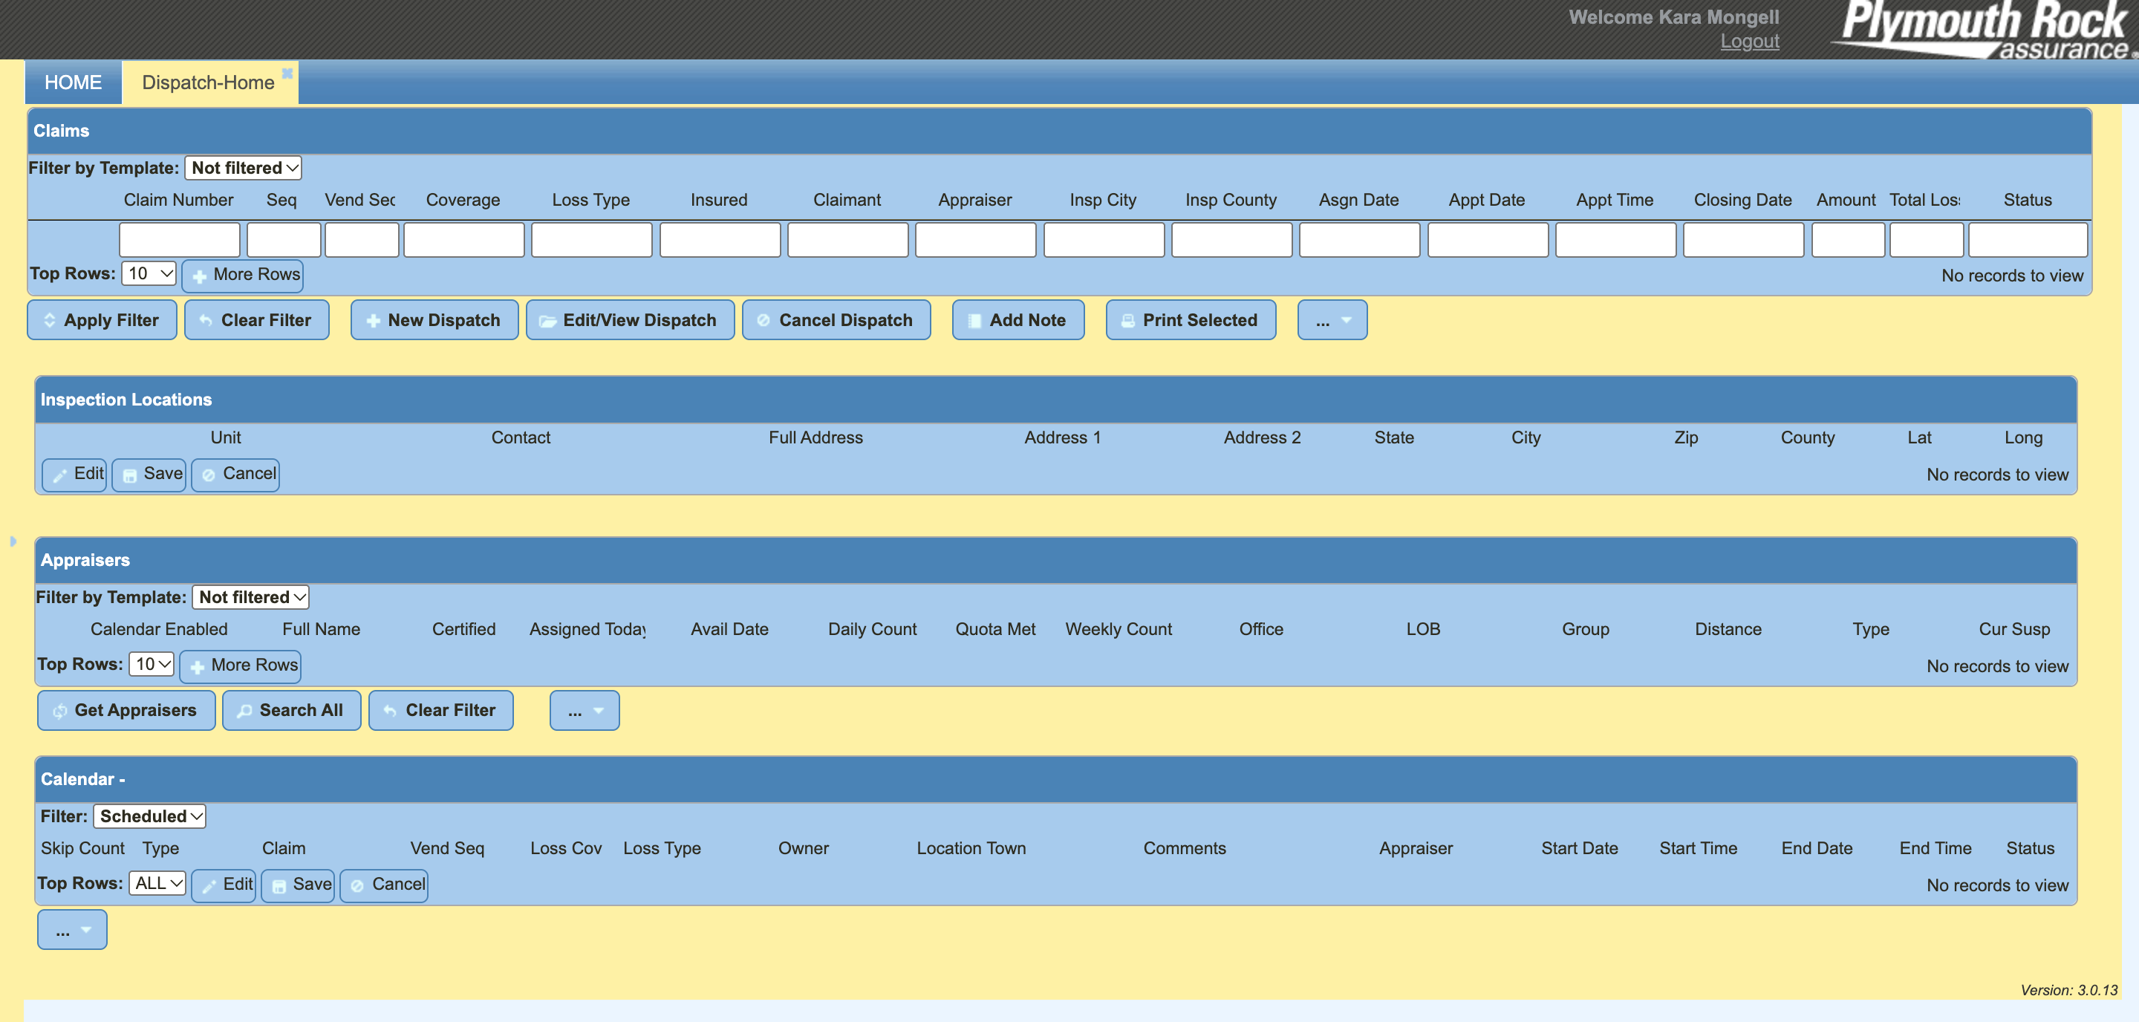Click the Full Name column header in Appraisers
The width and height of the screenshot is (2139, 1022).
(322, 629)
